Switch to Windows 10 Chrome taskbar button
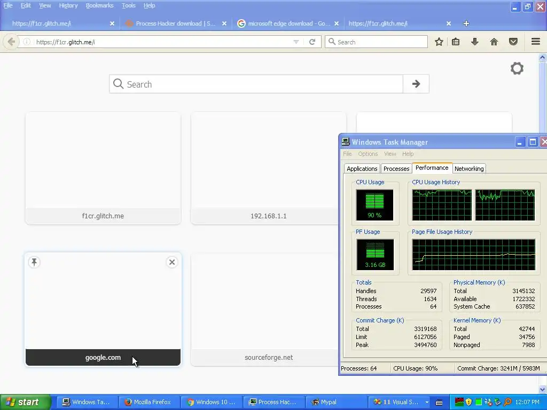The width and height of the screenshot is (547, 410). click(x=212, y=402)
